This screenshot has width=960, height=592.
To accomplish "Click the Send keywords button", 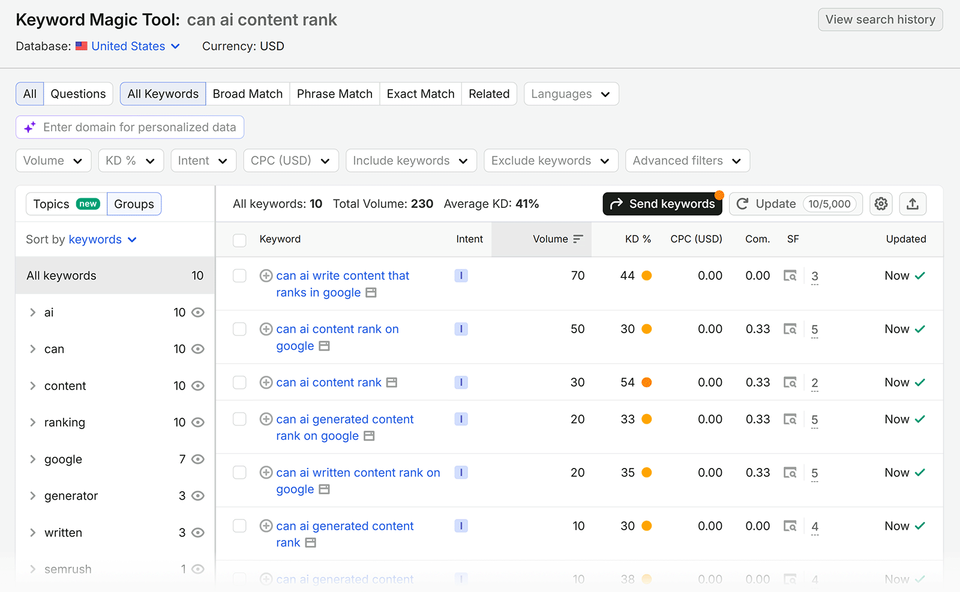I will click(x=662, y=204).
